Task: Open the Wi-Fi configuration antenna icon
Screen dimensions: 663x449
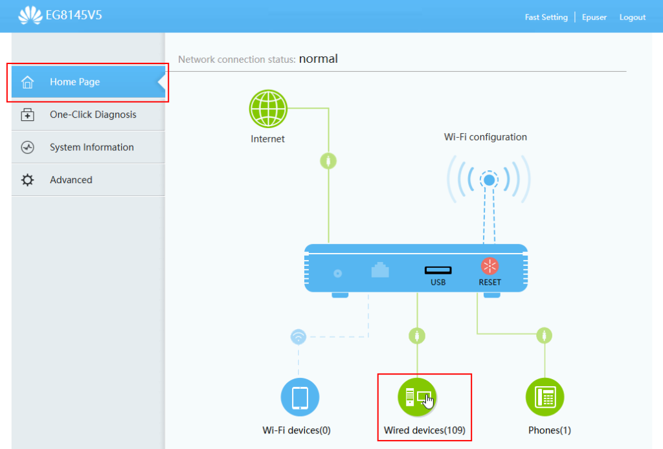Action: [489, 179]
